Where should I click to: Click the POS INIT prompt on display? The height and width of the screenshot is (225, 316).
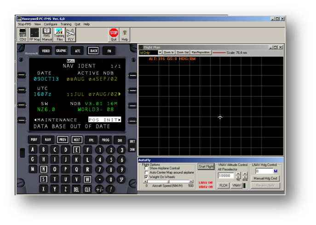[x=105, y=120]
